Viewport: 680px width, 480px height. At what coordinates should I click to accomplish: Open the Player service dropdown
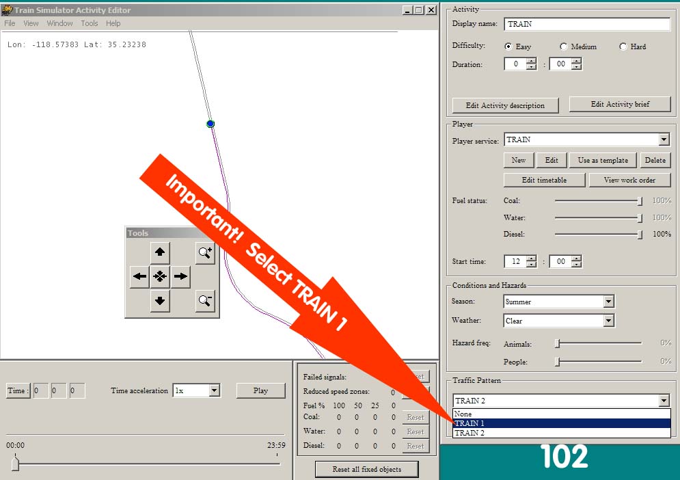tap(664, 139)
